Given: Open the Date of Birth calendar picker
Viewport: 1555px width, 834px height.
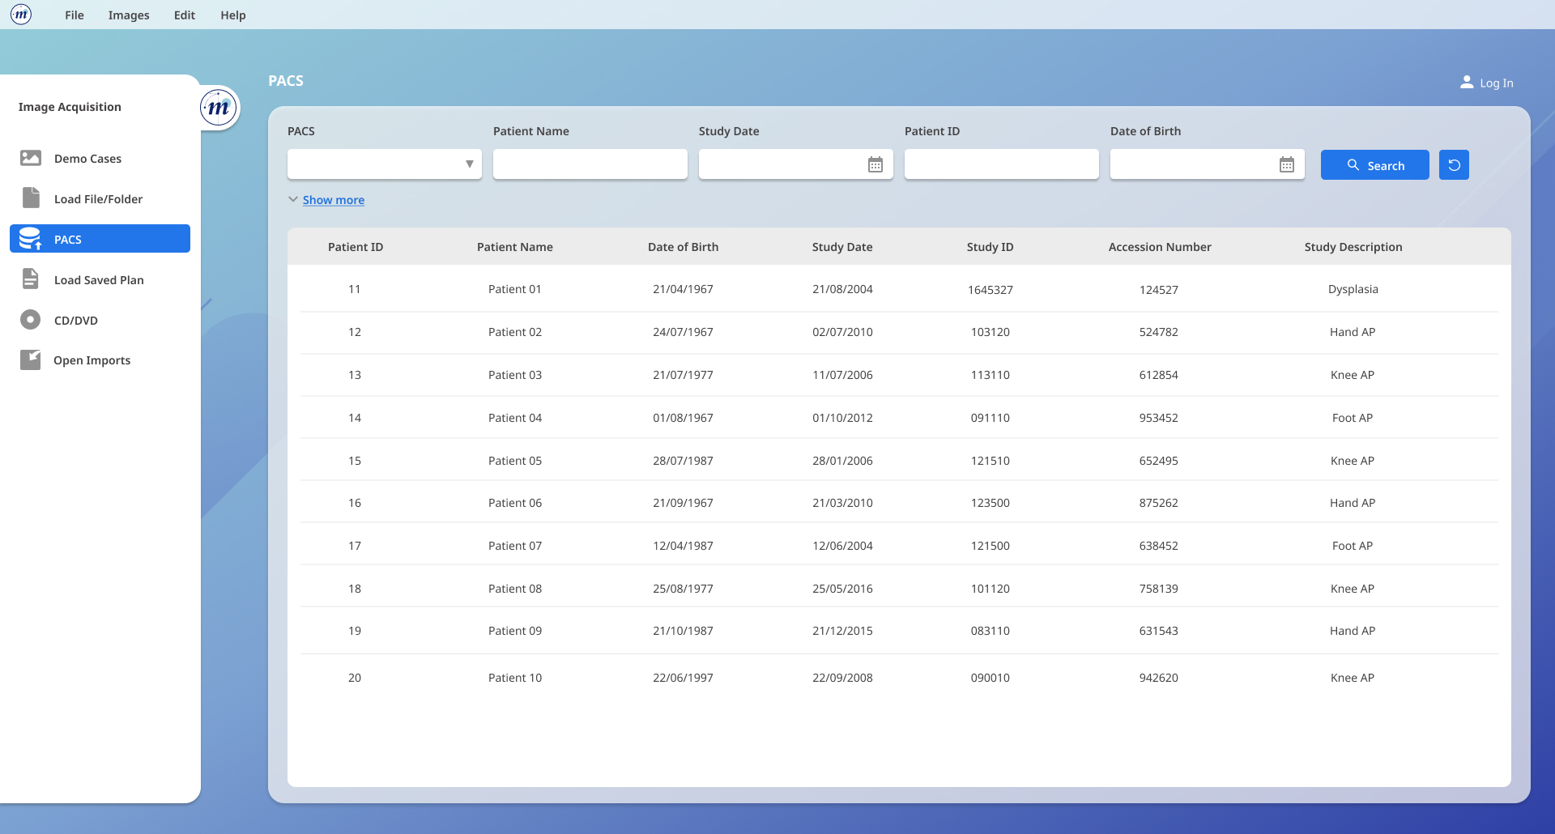Looking at the screenshot, I should coord(1286,165).
